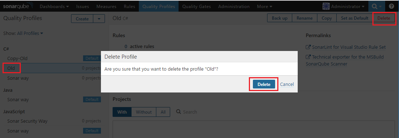Viewport: 399px width, 138px height.
Task: Click the Administrator avatar icon
Action: pyautogui.click(x=326, y=6)
